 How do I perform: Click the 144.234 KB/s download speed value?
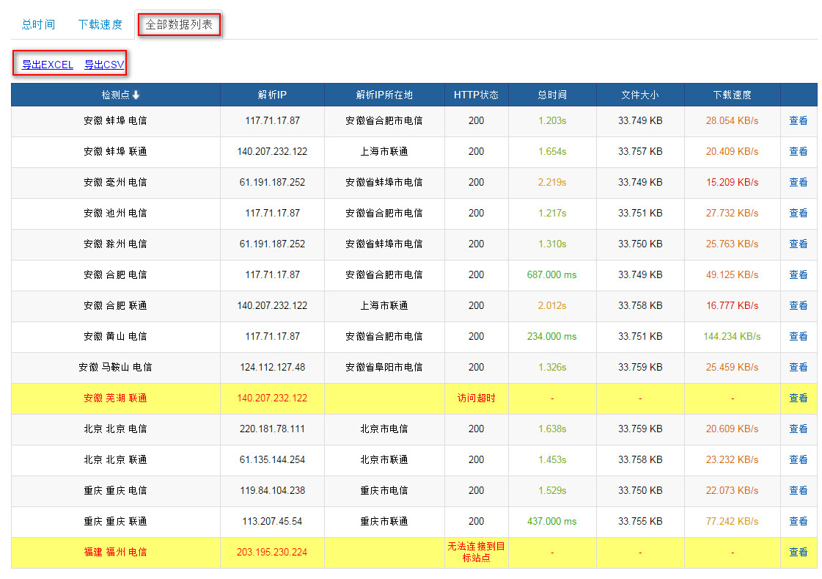732,336
